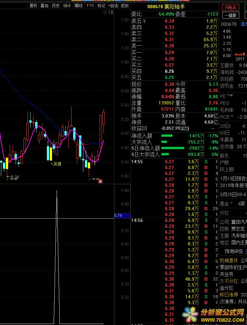Add stock via +自选 button
The height and width of the screenshot is (325, 247).
pyautogui.click(x=113, y=6)
